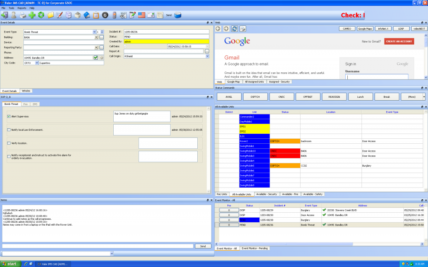The height and width of the screenshot is (267, 428).
Task: Click the black tire wheel toolbar icon
Action: [x=105, y=15]
